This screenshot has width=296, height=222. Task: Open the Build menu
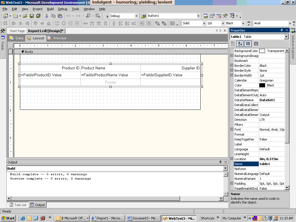(x=50, y=9)
